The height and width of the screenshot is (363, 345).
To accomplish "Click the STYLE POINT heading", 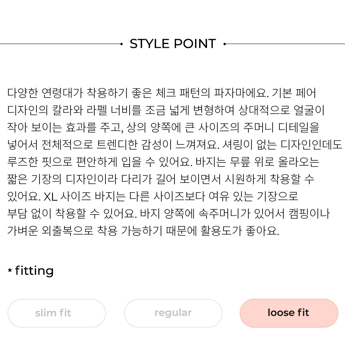I will point(173,44).
